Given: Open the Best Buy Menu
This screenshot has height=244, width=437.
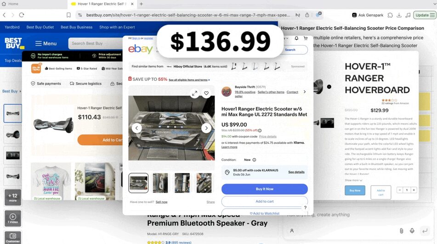Looking at the screenshot, I should click(46, 44).
